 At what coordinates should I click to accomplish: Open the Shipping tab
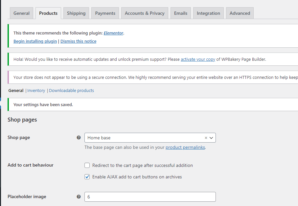coord(76,13)
